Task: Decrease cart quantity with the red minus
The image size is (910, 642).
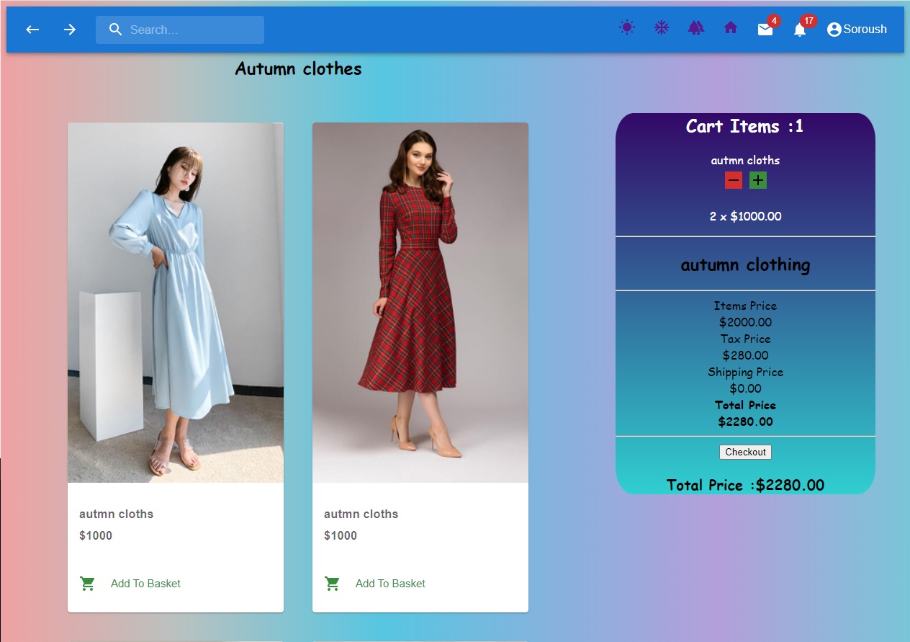Action: click(x=733, y=180)
